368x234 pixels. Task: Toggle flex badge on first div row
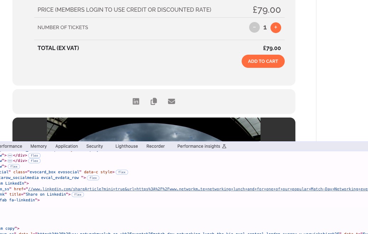34,156
